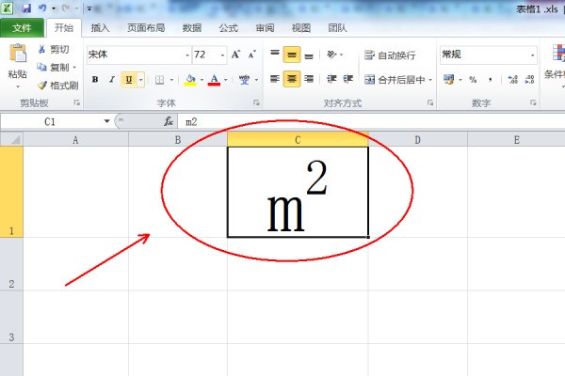
Task: Open the 数据 (Data) tab
Action: 192,27
